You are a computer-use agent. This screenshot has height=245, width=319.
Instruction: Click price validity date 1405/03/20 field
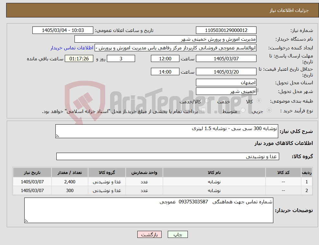(226, 72)
